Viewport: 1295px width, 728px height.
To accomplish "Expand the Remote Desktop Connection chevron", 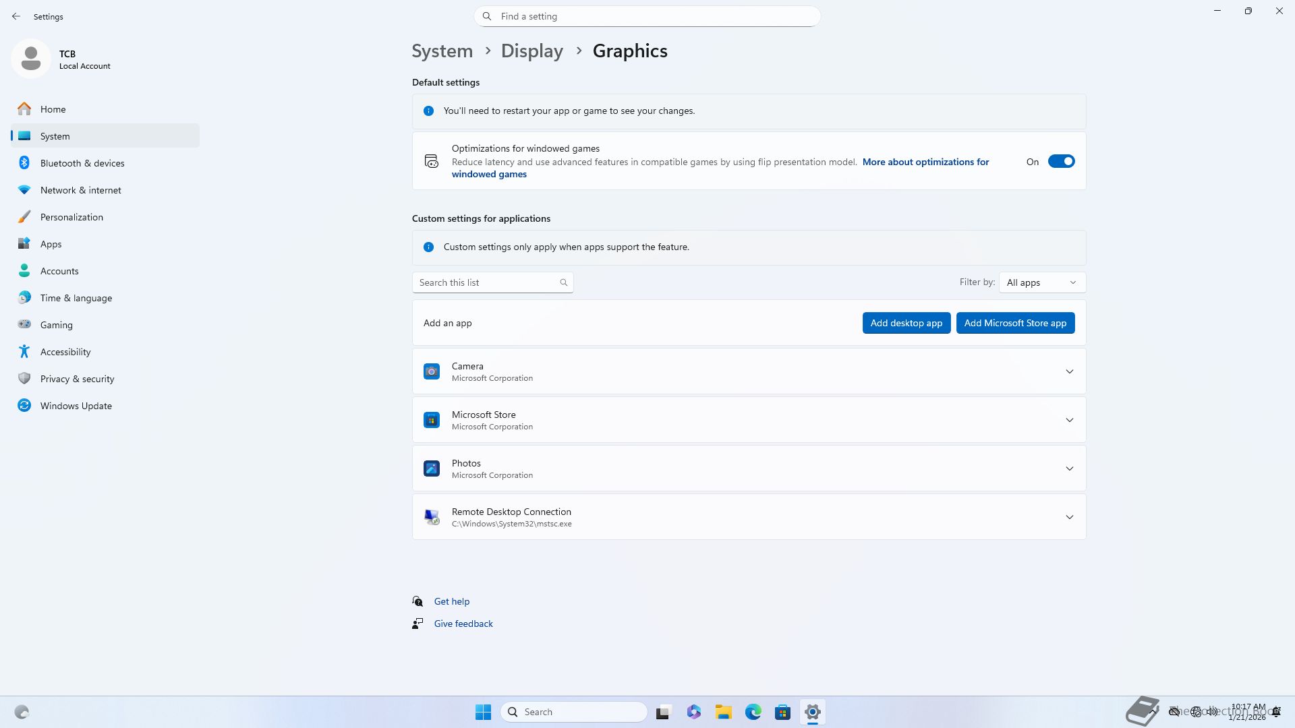I will click(1069, 517).
